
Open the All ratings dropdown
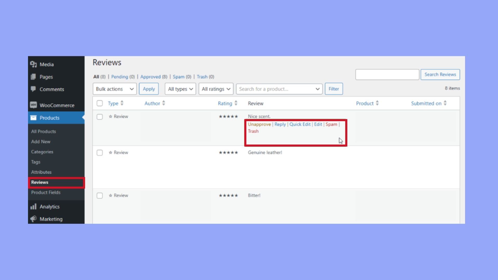(216, 89)
